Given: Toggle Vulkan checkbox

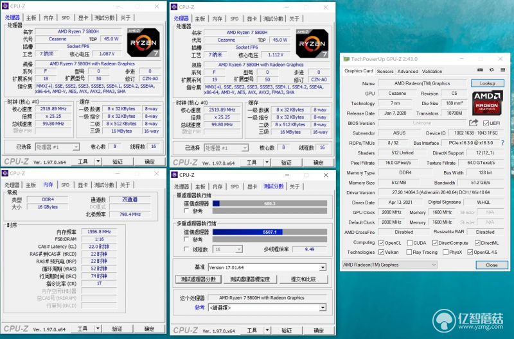Looking at the screenshot, I should [x=381, y=252].
